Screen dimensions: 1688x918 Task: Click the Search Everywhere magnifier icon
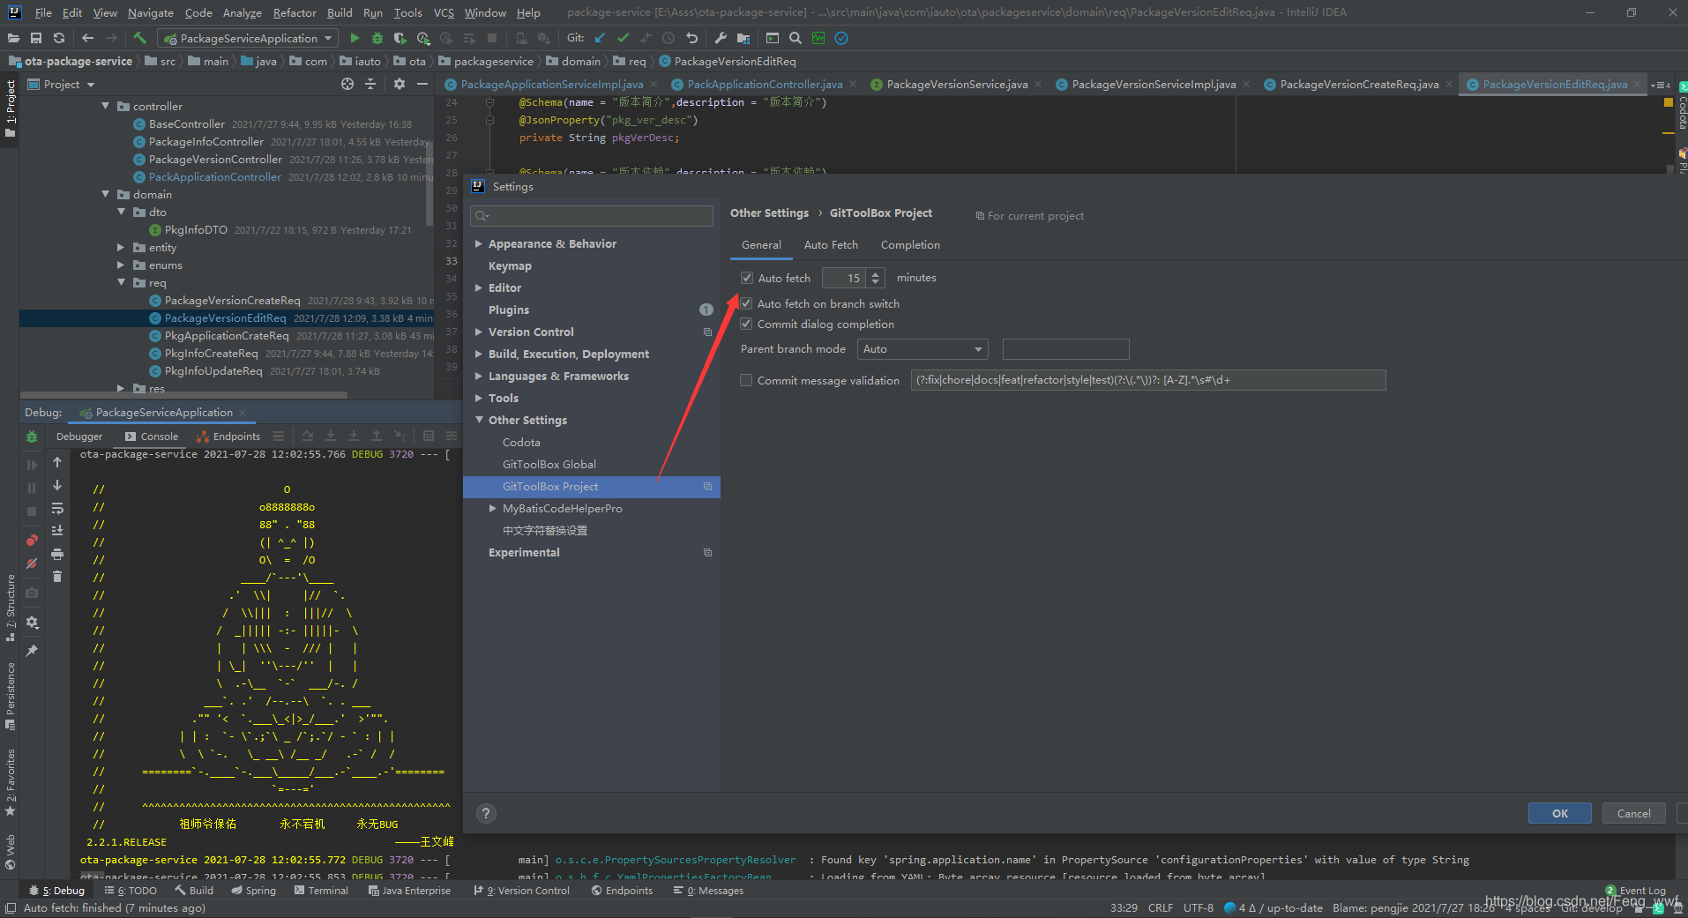(795, 38)
